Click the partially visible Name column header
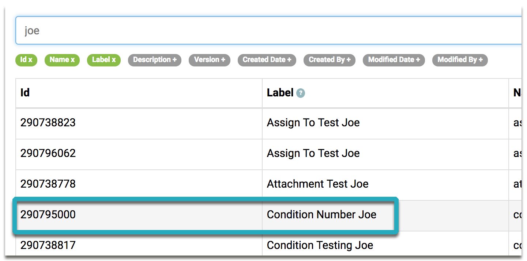Viewport: 527px width, 261px height. [x=518, y=93]
